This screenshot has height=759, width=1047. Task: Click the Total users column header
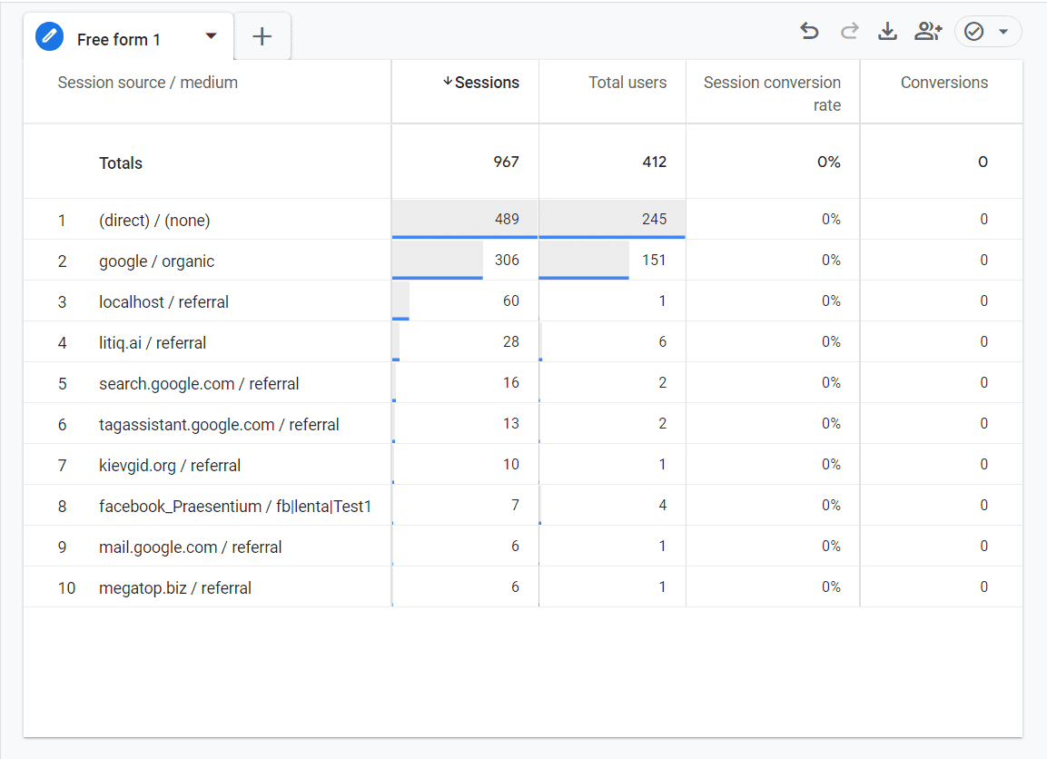point(627,82)
